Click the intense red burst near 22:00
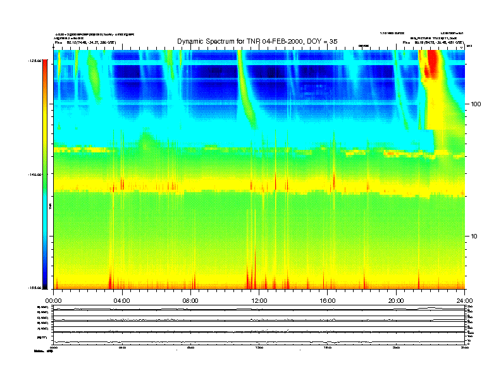Screen dimensions: 501x387 [x=432, y=64]
